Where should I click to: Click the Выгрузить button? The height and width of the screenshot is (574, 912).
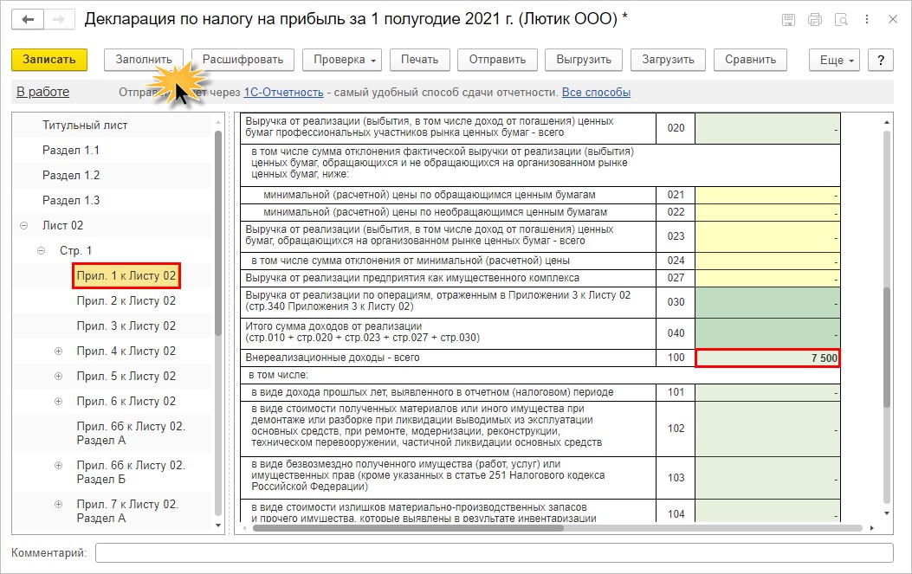pos(584,60)
